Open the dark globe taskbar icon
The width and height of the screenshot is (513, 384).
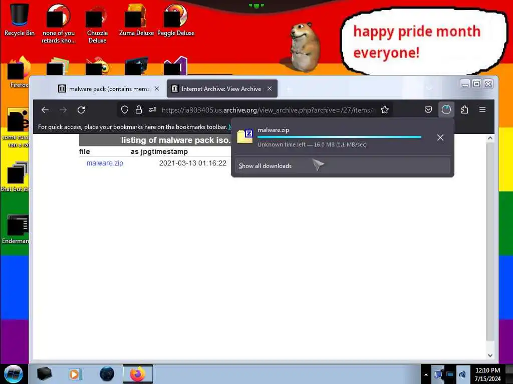pyautogui.click(x=107, y=374)
